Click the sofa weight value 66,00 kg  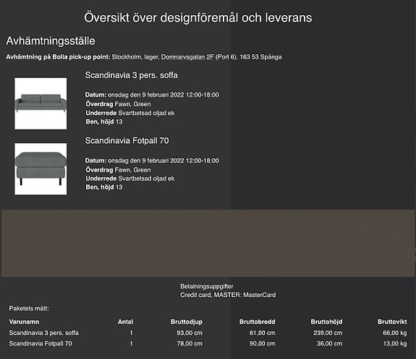[x=395, y=333]
